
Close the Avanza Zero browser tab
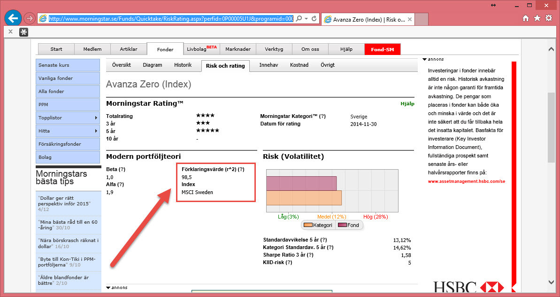[x=410, y=19]
